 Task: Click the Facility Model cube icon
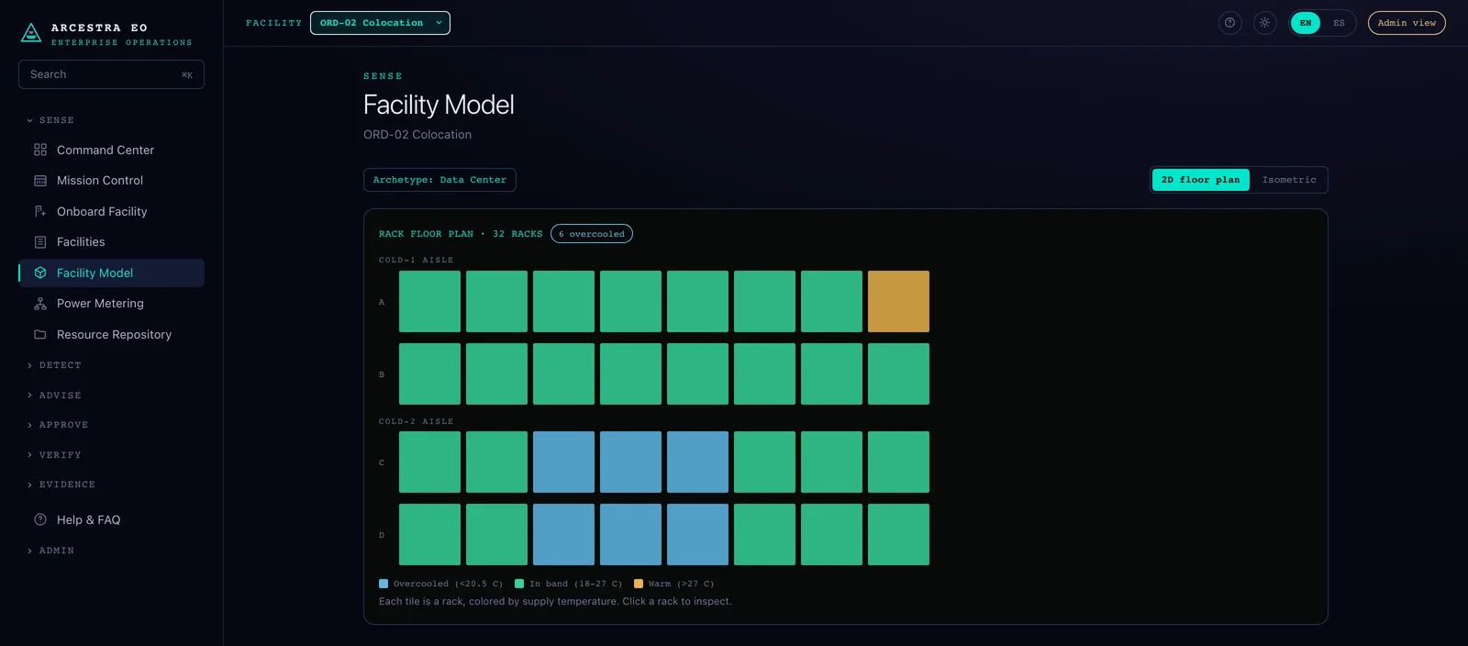(40, 273)
